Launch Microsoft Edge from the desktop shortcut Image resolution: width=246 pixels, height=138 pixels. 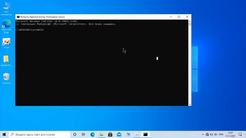click(6, 26)
